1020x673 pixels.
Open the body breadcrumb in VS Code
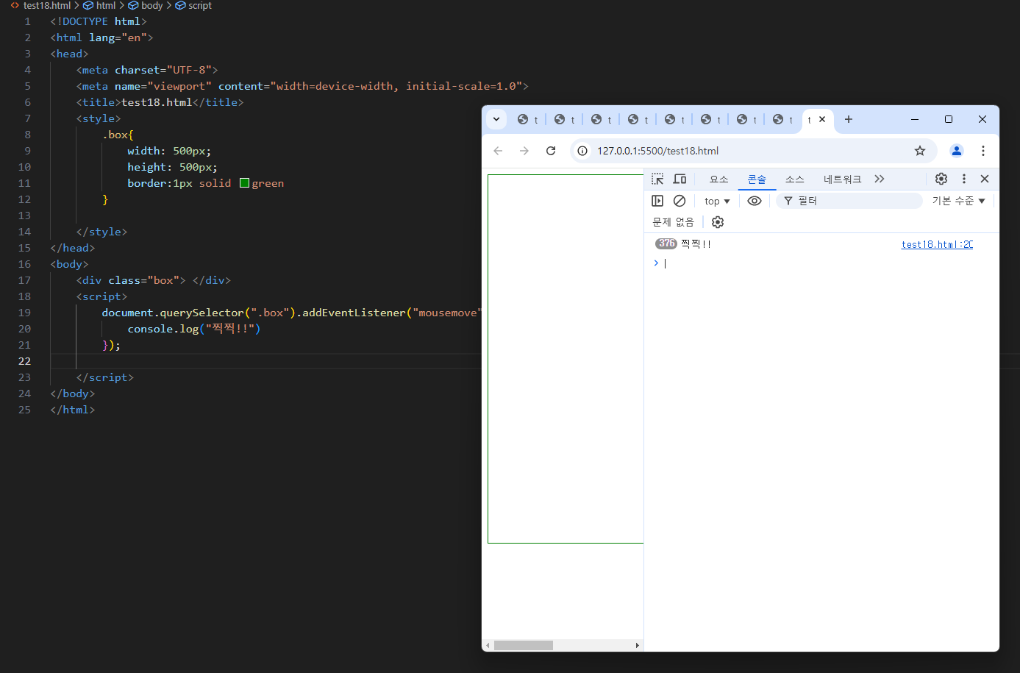(146, 5)
